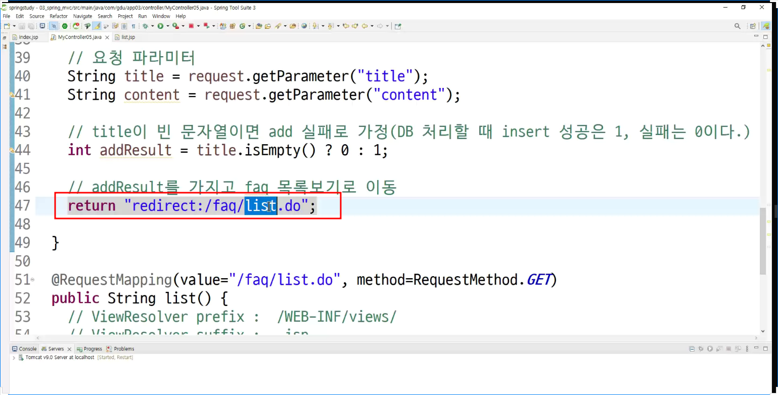Screen dimensions: 778x395
Task: Open the Refactor menu
Action: point(59,16)
